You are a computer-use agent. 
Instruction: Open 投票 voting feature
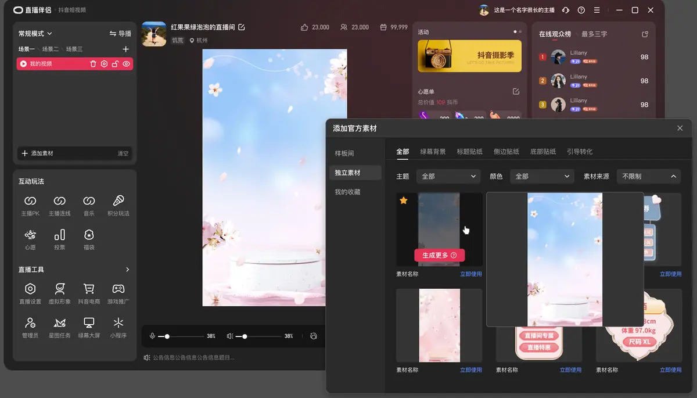(x=59, y=239)
